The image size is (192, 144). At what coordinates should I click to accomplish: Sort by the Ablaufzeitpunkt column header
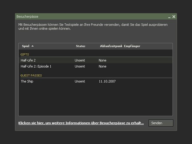point(111,46)
